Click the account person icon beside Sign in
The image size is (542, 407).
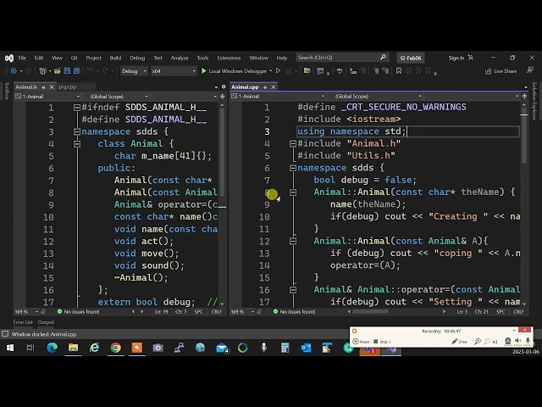pos(471,58)
